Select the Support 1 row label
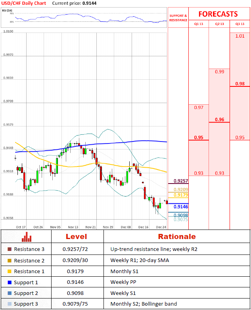 [x=26, y=283]
